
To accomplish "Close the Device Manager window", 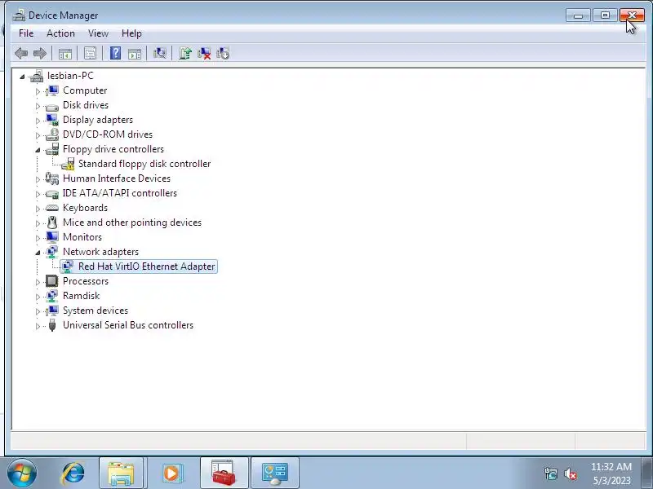I will (632, 15).
